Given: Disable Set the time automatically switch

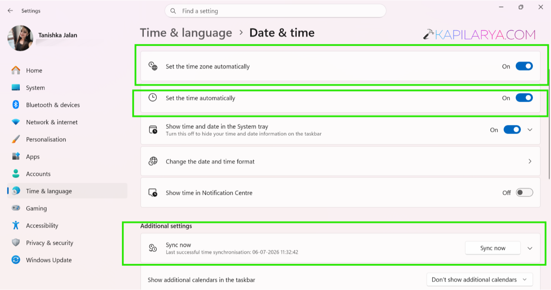Looking at the screenshot, I should coord(524,98).
